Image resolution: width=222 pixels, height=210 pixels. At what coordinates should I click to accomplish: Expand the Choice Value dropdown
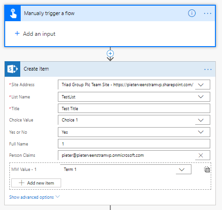pyautogui.click(x=201, y=120)
